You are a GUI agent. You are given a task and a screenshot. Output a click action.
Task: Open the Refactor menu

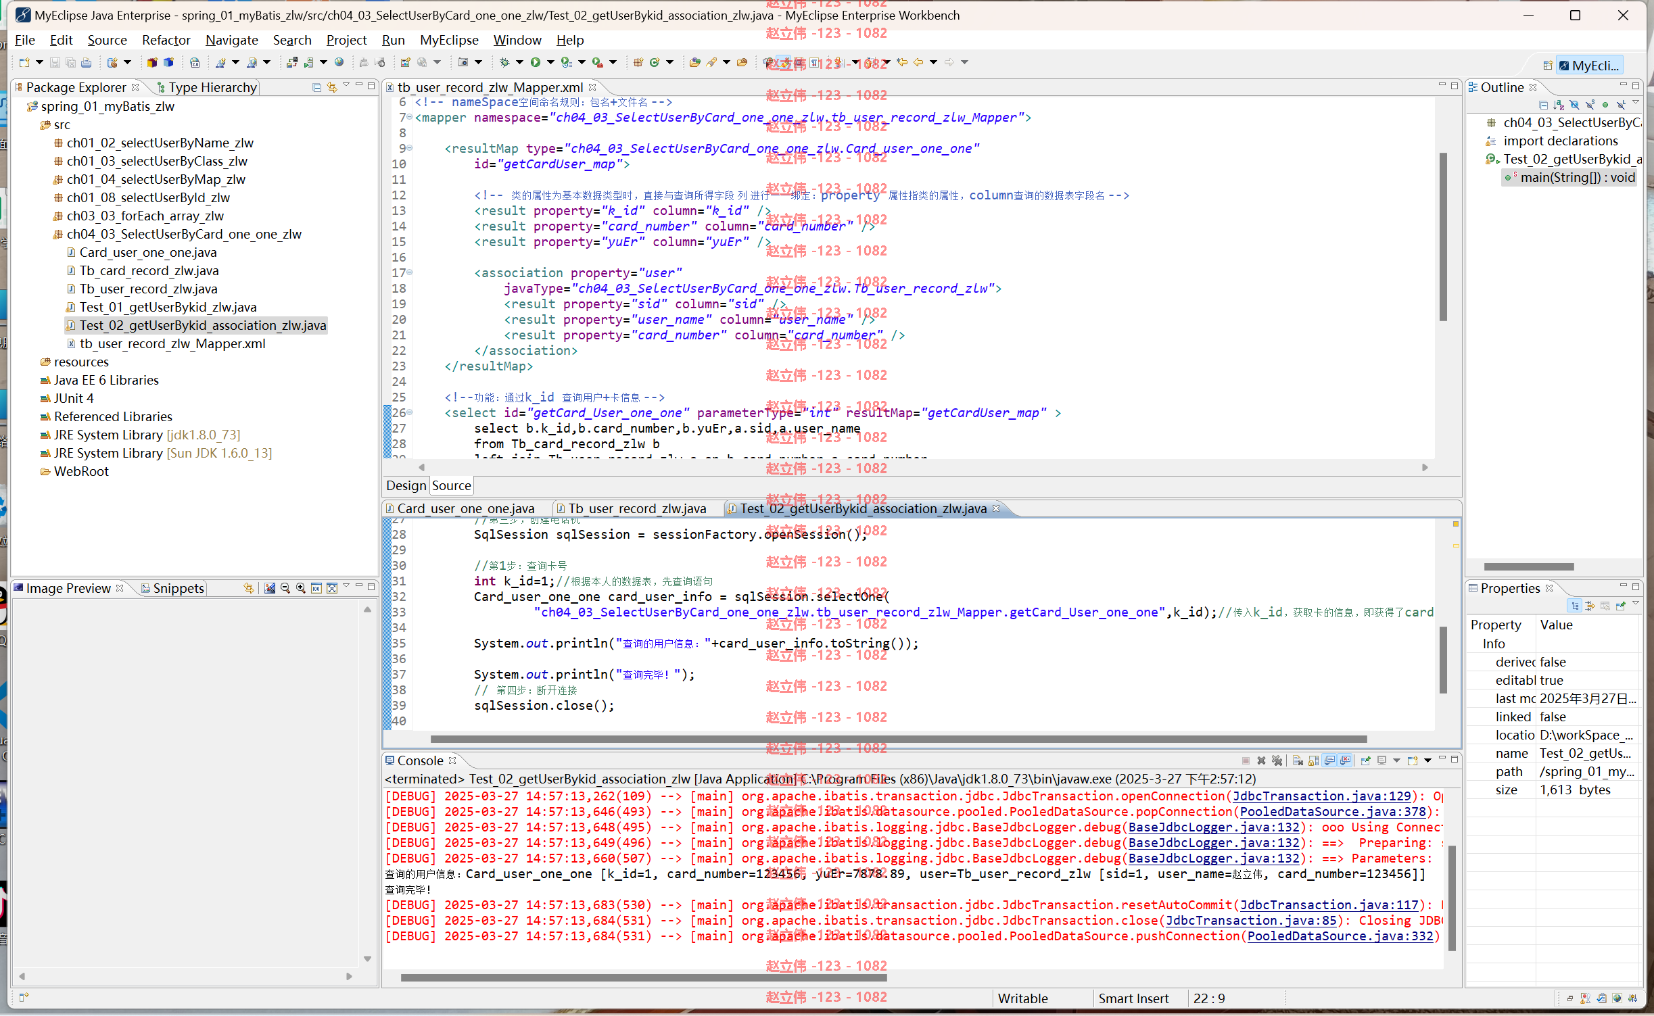click(166, 41)
